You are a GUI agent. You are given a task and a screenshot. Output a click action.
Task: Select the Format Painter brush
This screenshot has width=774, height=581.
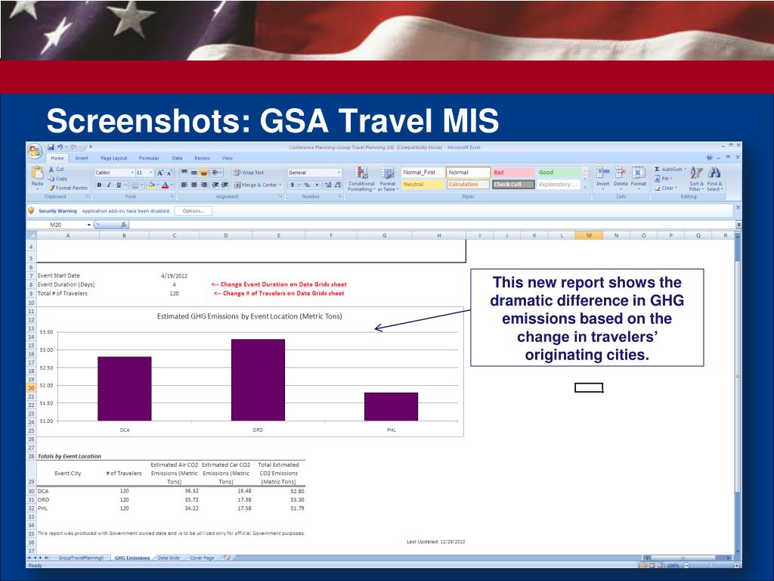point(51,188)
